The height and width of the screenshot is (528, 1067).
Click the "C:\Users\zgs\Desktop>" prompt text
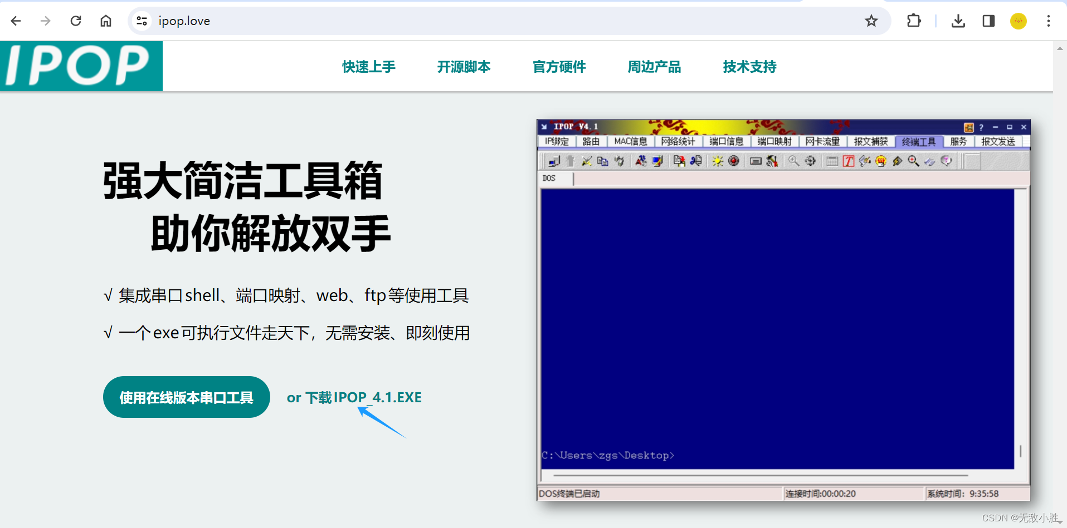pyautogui.click(x=608, y=455)
